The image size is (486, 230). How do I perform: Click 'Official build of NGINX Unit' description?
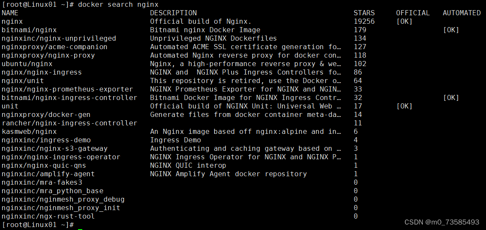click(246, 106)
